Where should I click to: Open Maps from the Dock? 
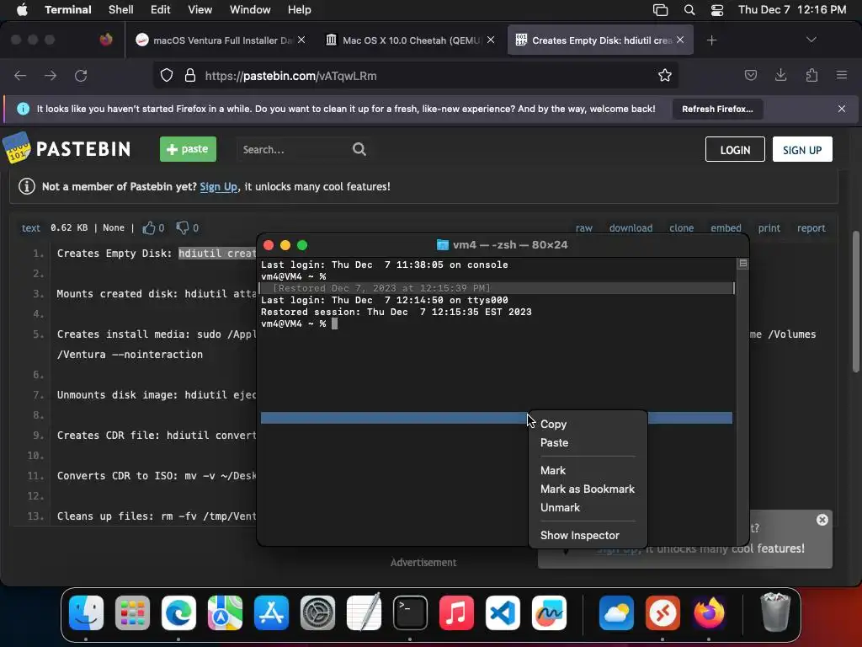[225, 613]
